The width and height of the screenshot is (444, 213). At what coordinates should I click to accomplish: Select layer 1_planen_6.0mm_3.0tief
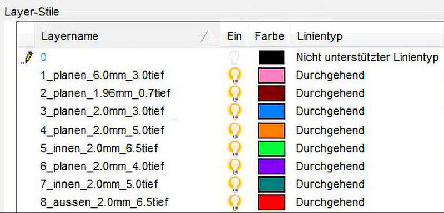[x=102, y=76]
